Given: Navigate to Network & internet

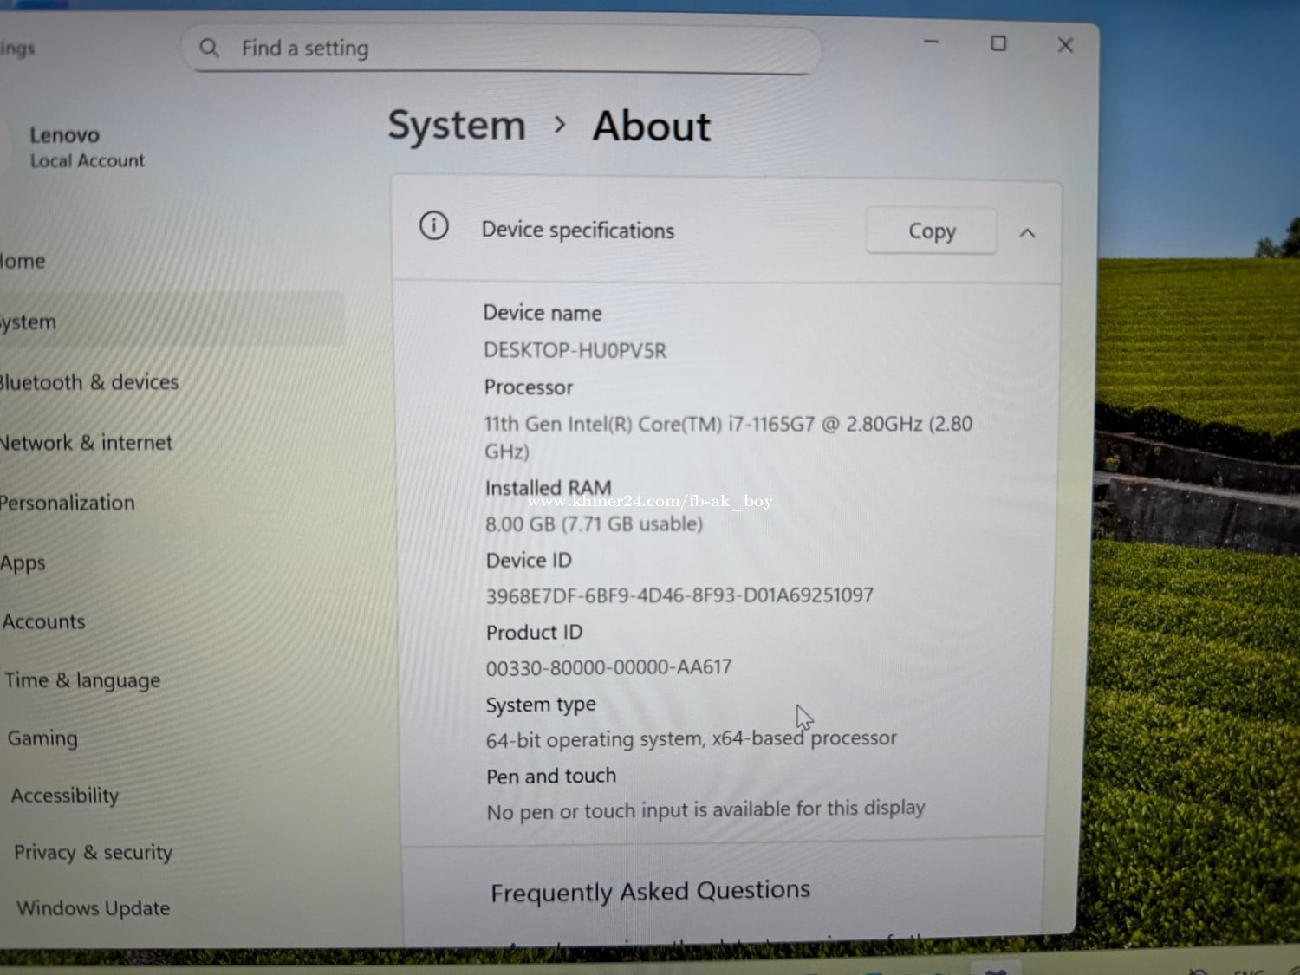Looking at the screenshot, I should [87, 443].
